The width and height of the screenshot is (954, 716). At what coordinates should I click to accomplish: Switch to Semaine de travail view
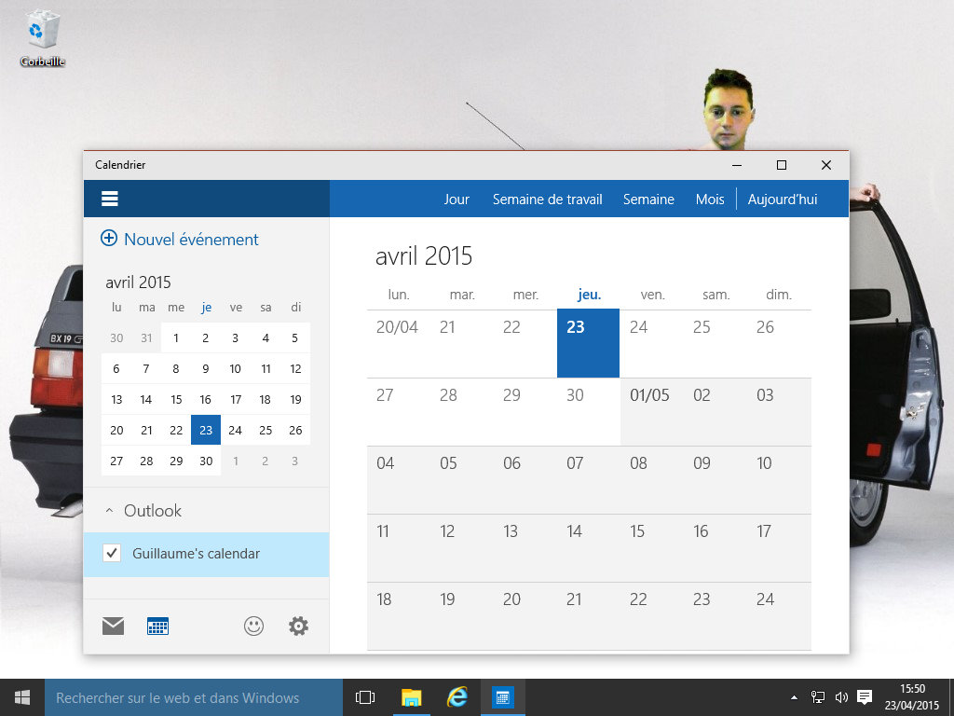pos(547,199)
